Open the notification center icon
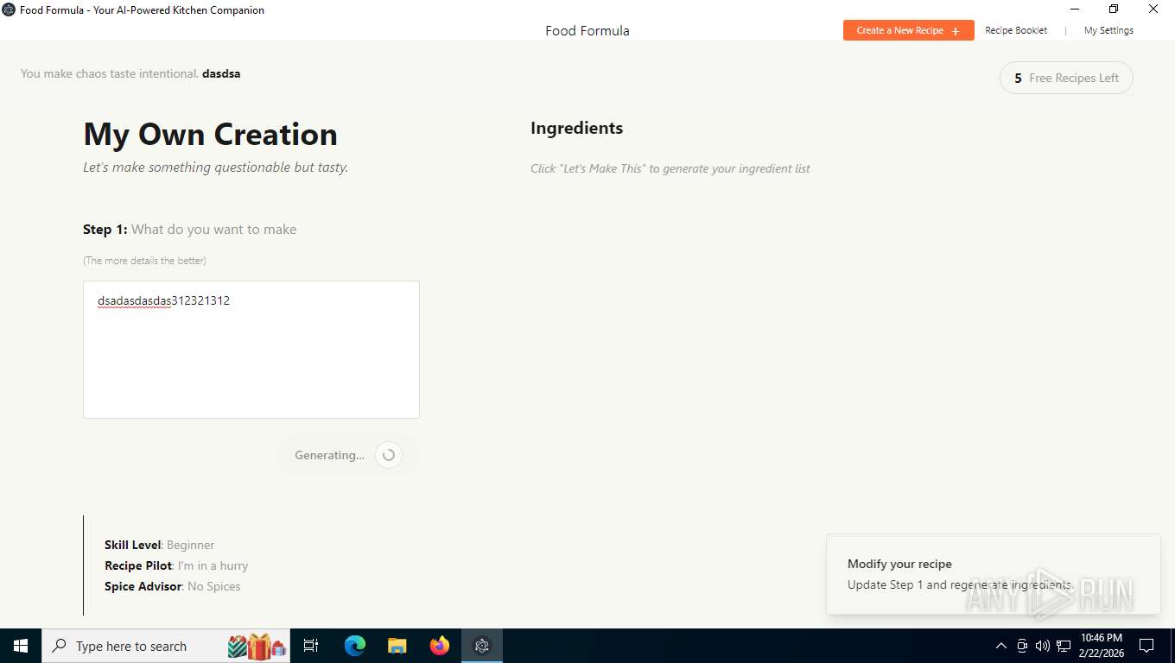This screenshot has height=663, width=1175. [1146, 646]
